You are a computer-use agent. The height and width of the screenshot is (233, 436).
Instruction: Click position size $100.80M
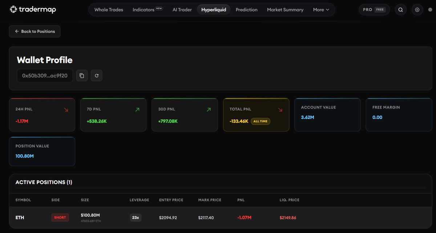click(90, 215)
